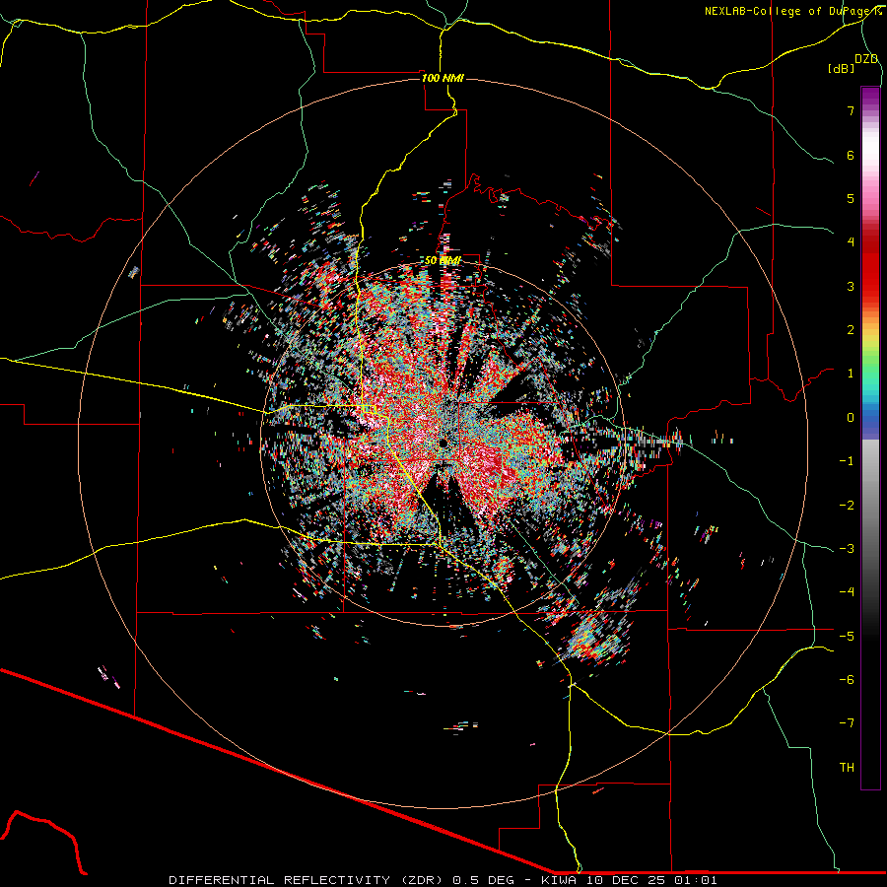
Task: Click the DZD [dB] scale heading
Action: pyautogui.click(x=853, y=64)
